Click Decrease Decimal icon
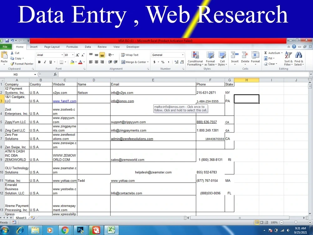The width and height of the screenshot is (313, 235). pos(182,62)
